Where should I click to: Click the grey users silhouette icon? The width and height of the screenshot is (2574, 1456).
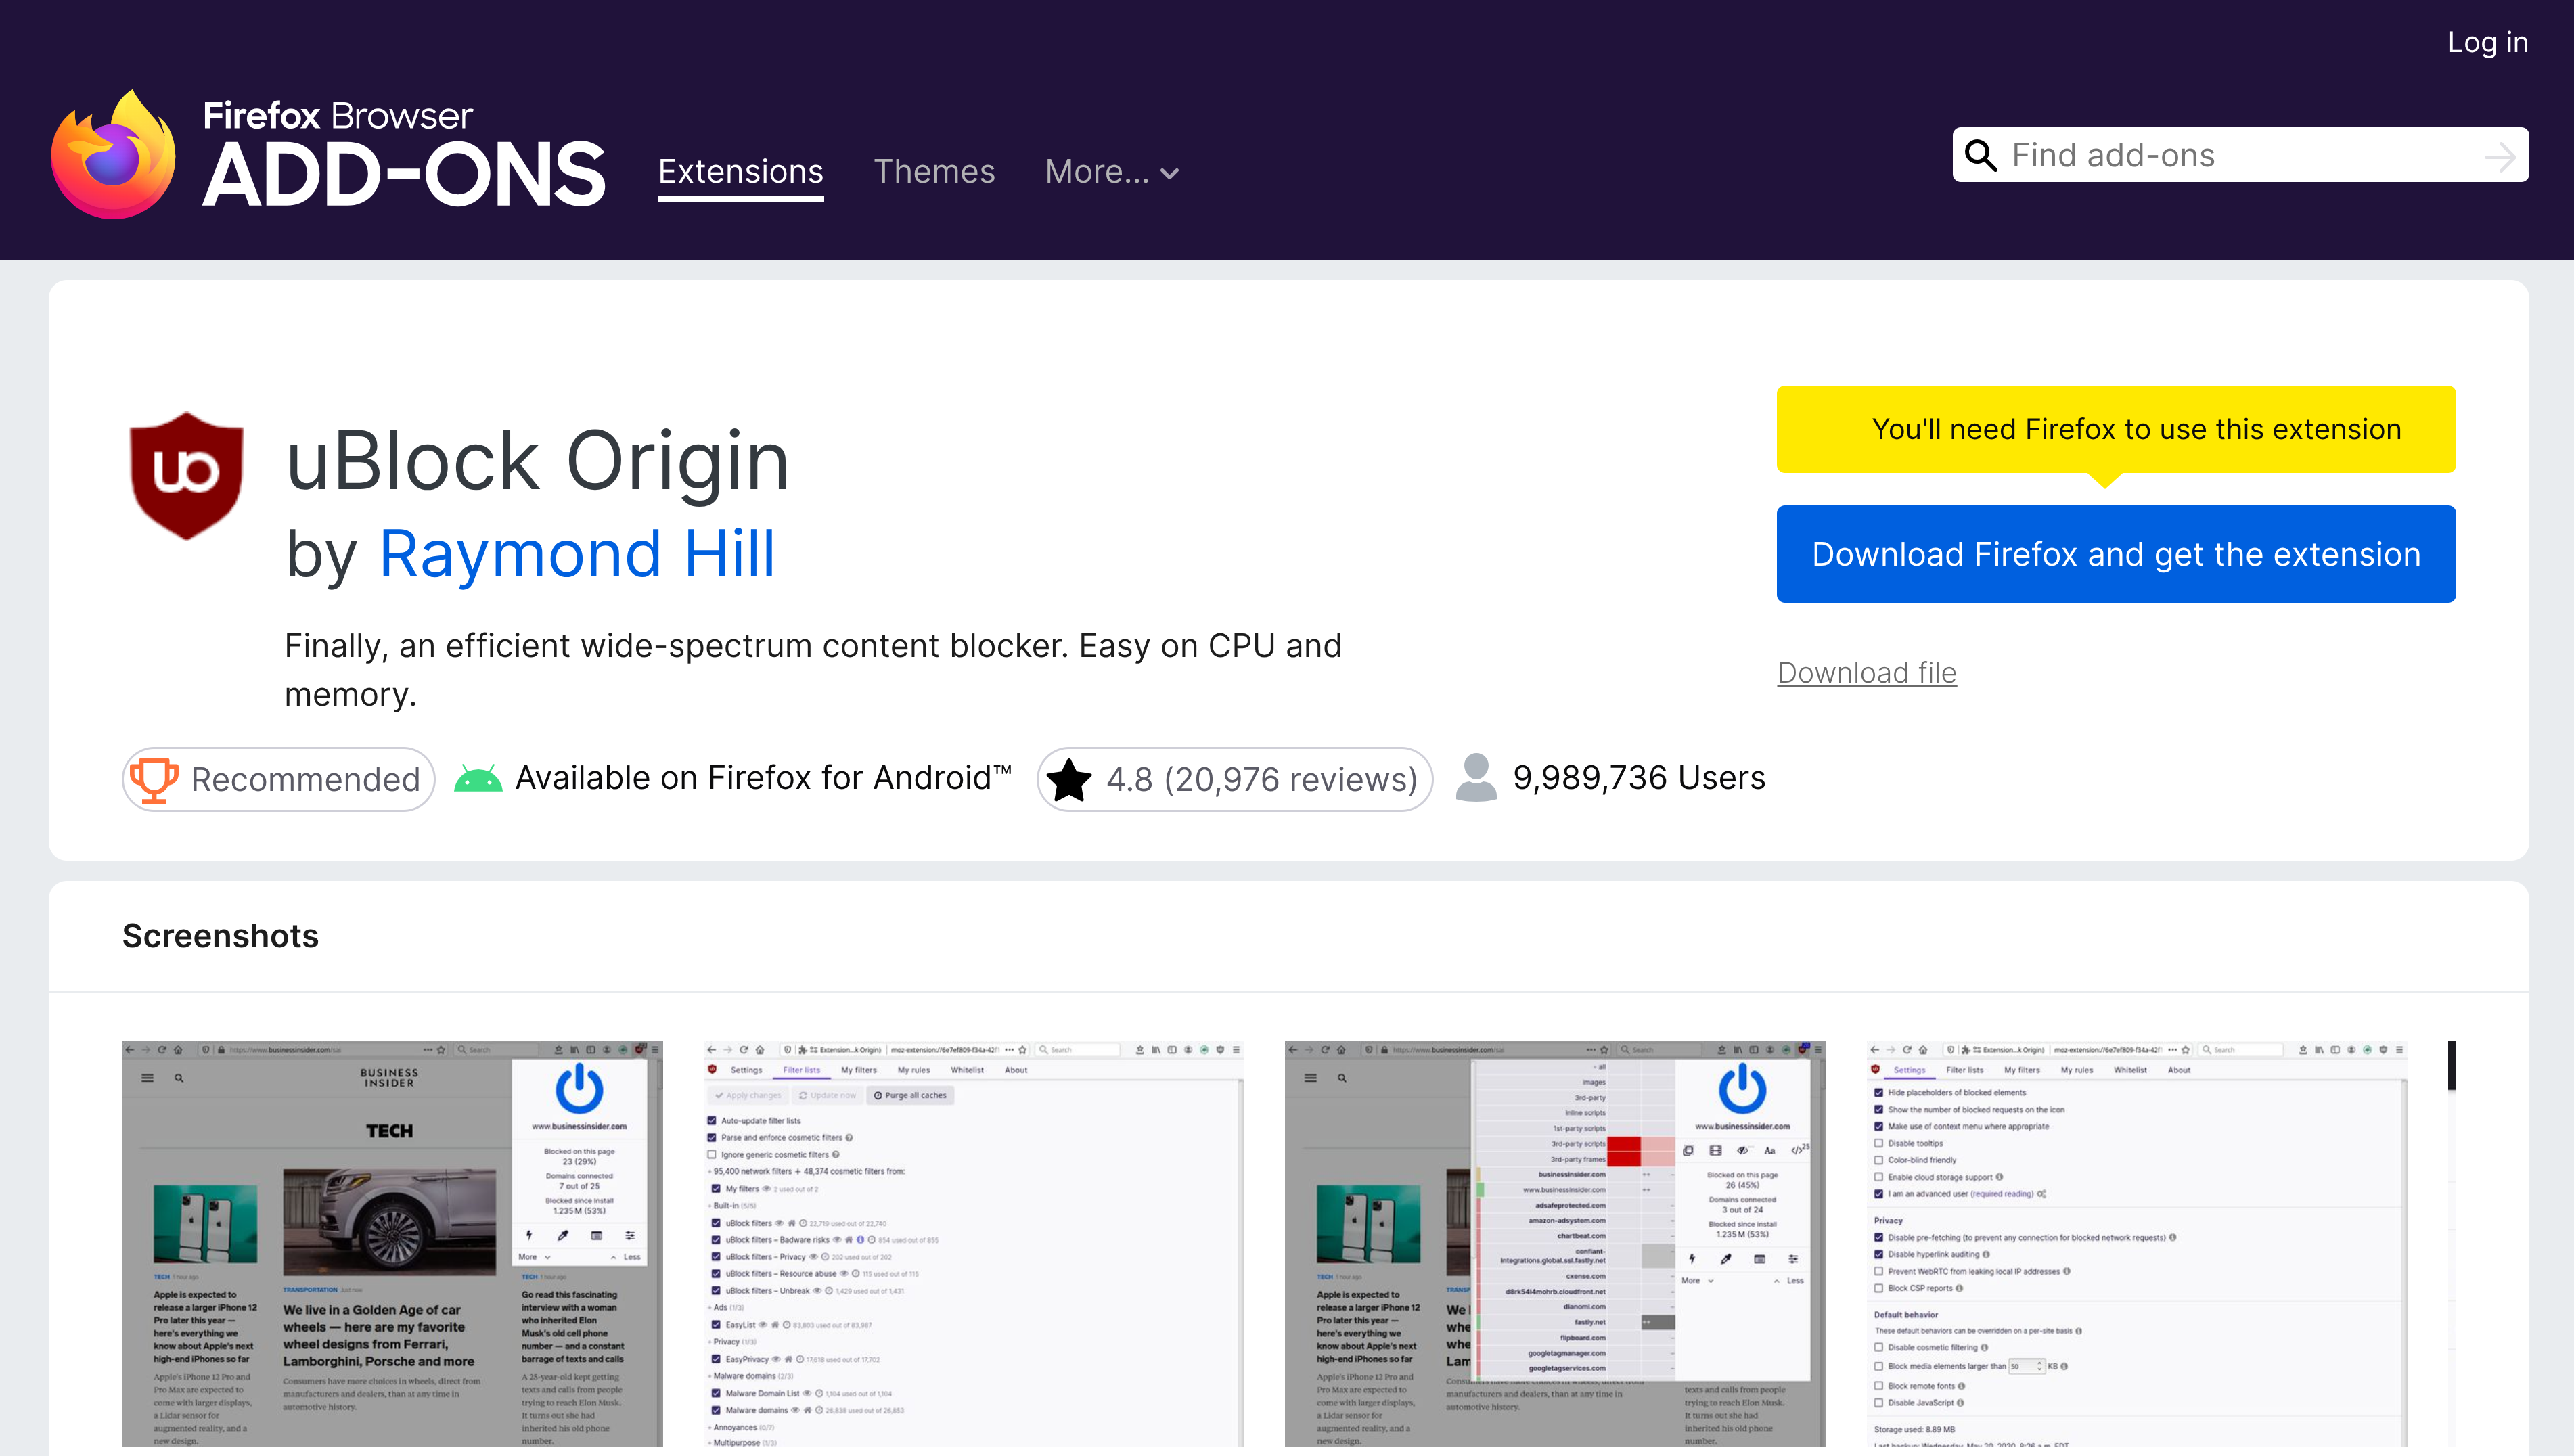[x=1476, y=777]
